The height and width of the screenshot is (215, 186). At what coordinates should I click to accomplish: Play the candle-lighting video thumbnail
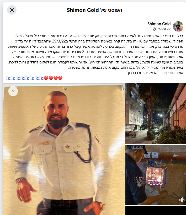[x=156, y=175]
